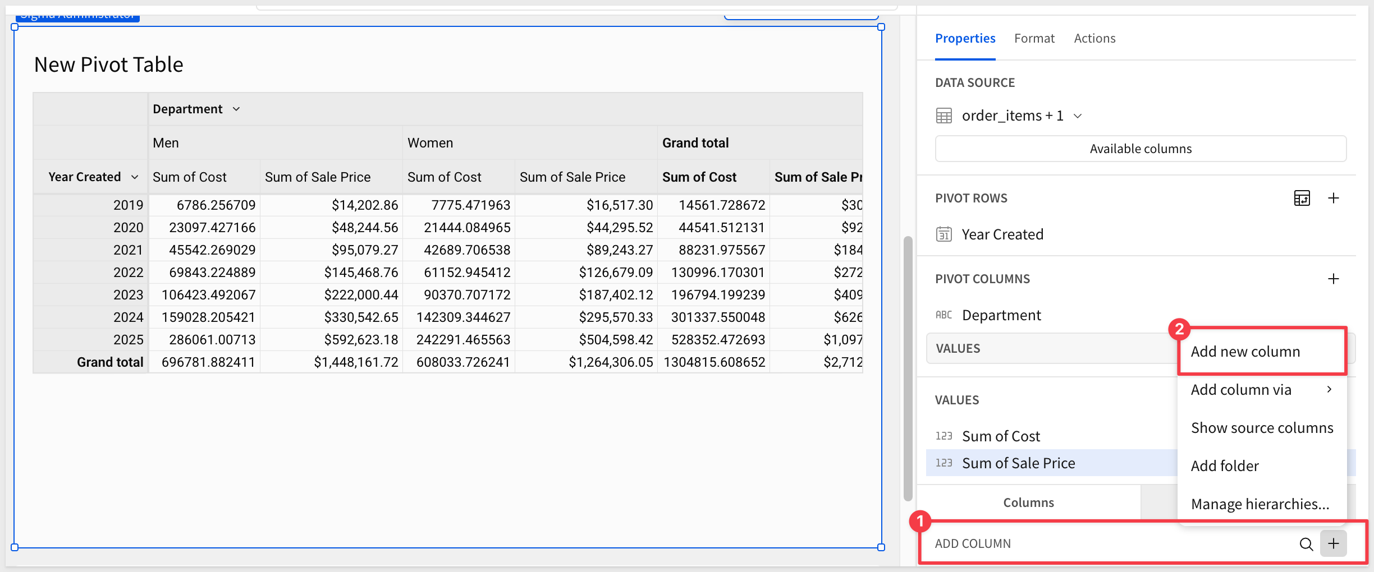Select Show source columns menu item
Viewport: 1374px width, 572px height.
click(x=1262, y=428)
